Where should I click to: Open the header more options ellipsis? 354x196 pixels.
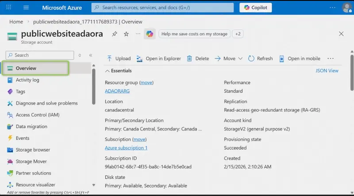(x=332, y=8)
